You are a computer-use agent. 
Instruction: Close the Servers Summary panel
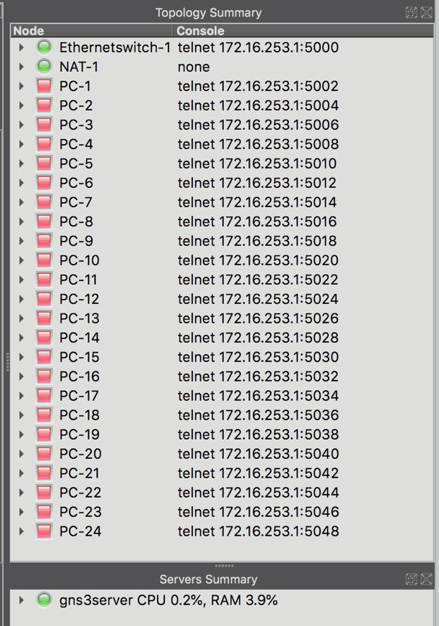[427, 579]
